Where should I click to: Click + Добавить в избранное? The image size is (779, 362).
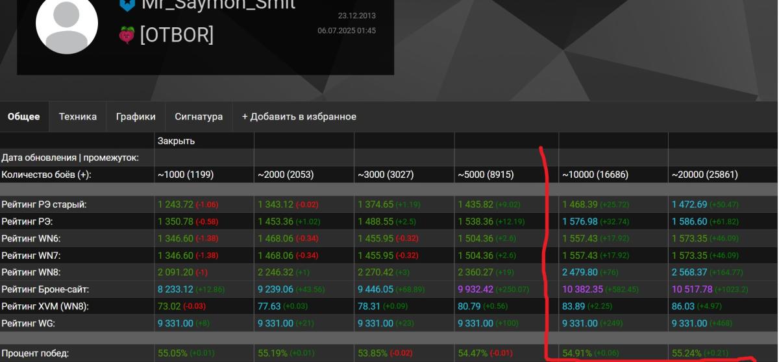tap(299, 117)
